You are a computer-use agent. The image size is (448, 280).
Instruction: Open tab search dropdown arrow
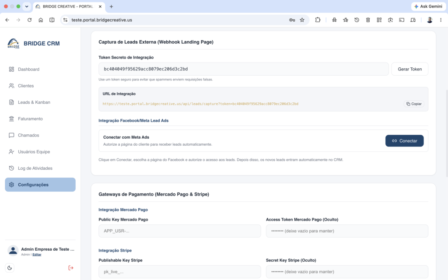pyautogui.click(x=27, y=6)
